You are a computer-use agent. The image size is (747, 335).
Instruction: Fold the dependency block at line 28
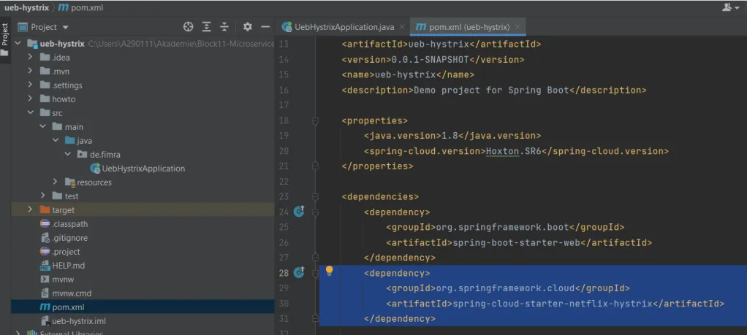coord(315,274)
